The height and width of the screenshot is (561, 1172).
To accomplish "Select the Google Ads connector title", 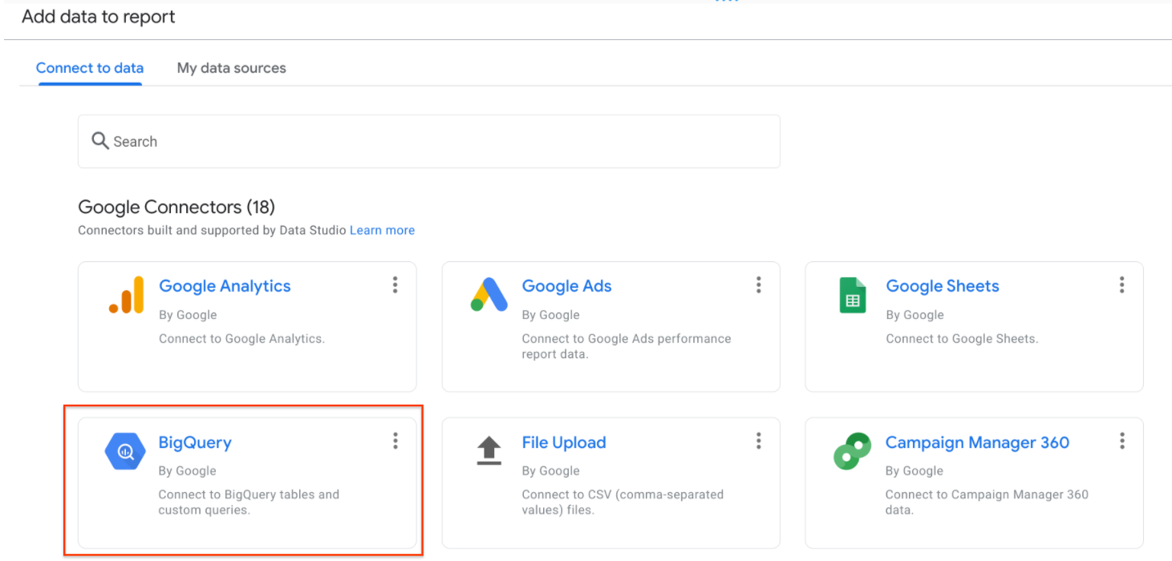I will pyautogui.click(x=566, y=286).
